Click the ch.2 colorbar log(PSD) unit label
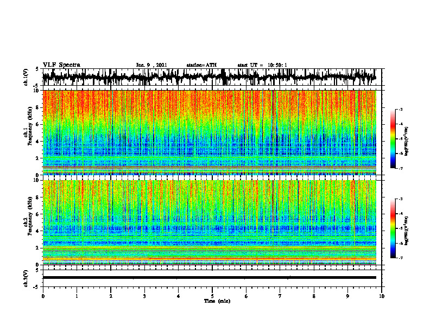 tap(407, 231)
